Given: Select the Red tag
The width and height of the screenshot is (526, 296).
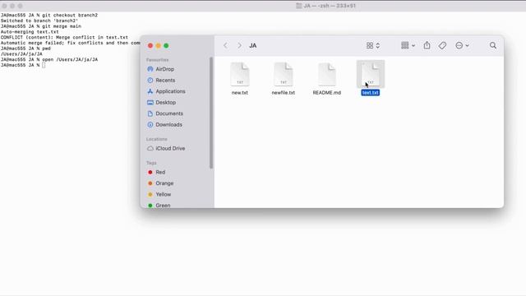Looking at the screenshot, I should [160, 172].
